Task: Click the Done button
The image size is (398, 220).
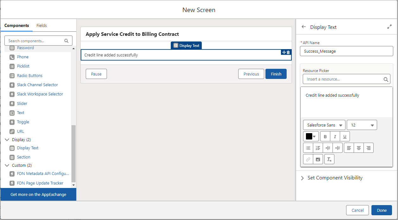Action: pyautogui.click(x=382, y=210)
